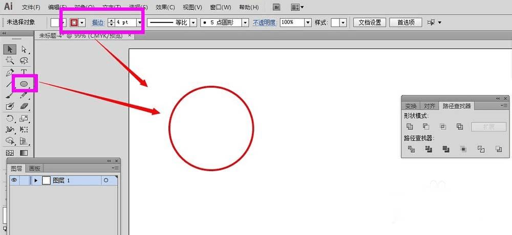The height and width of the screenshot is (235, 512).
Task: Click the 扩展 button in Pathfinder
Action: [488, 127]
